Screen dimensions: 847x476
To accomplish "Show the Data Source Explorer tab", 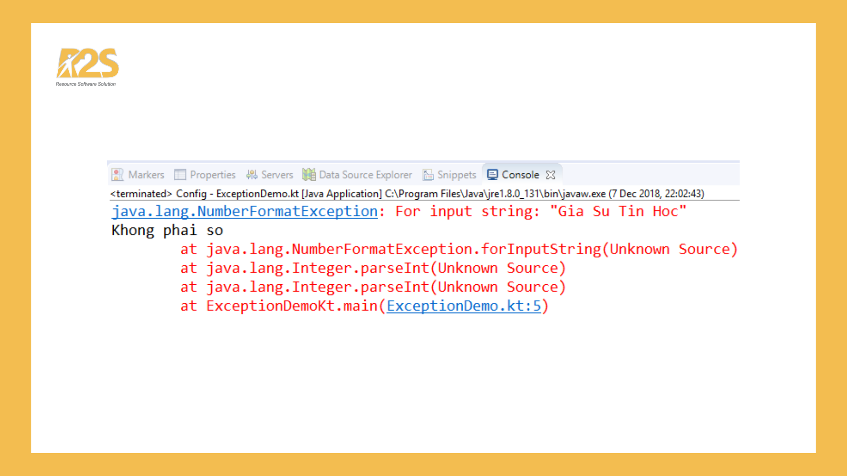I will click(x=365, y=175).
